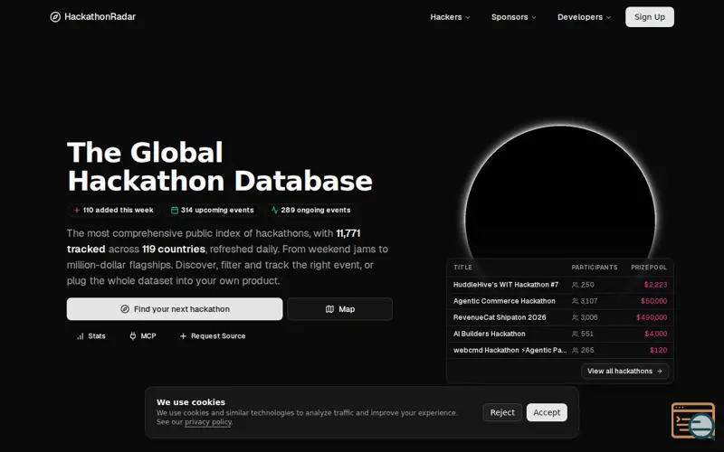Accept cookies in the banner
The height and width of the screenshot is (452, 724).
point(547,413)
